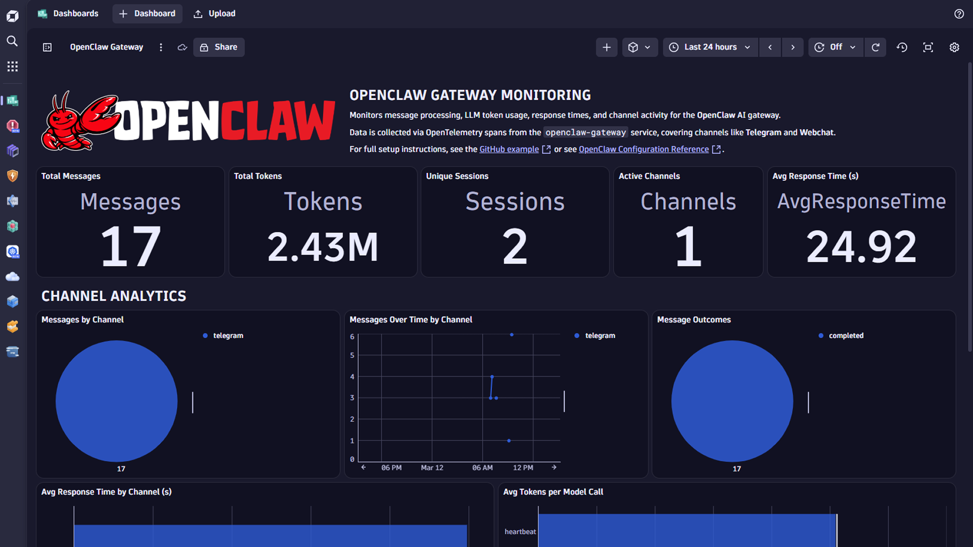This screenshot has width=973, height=547.
Task: Open the green cube-grid app icon
Action: tap(13, 226)
